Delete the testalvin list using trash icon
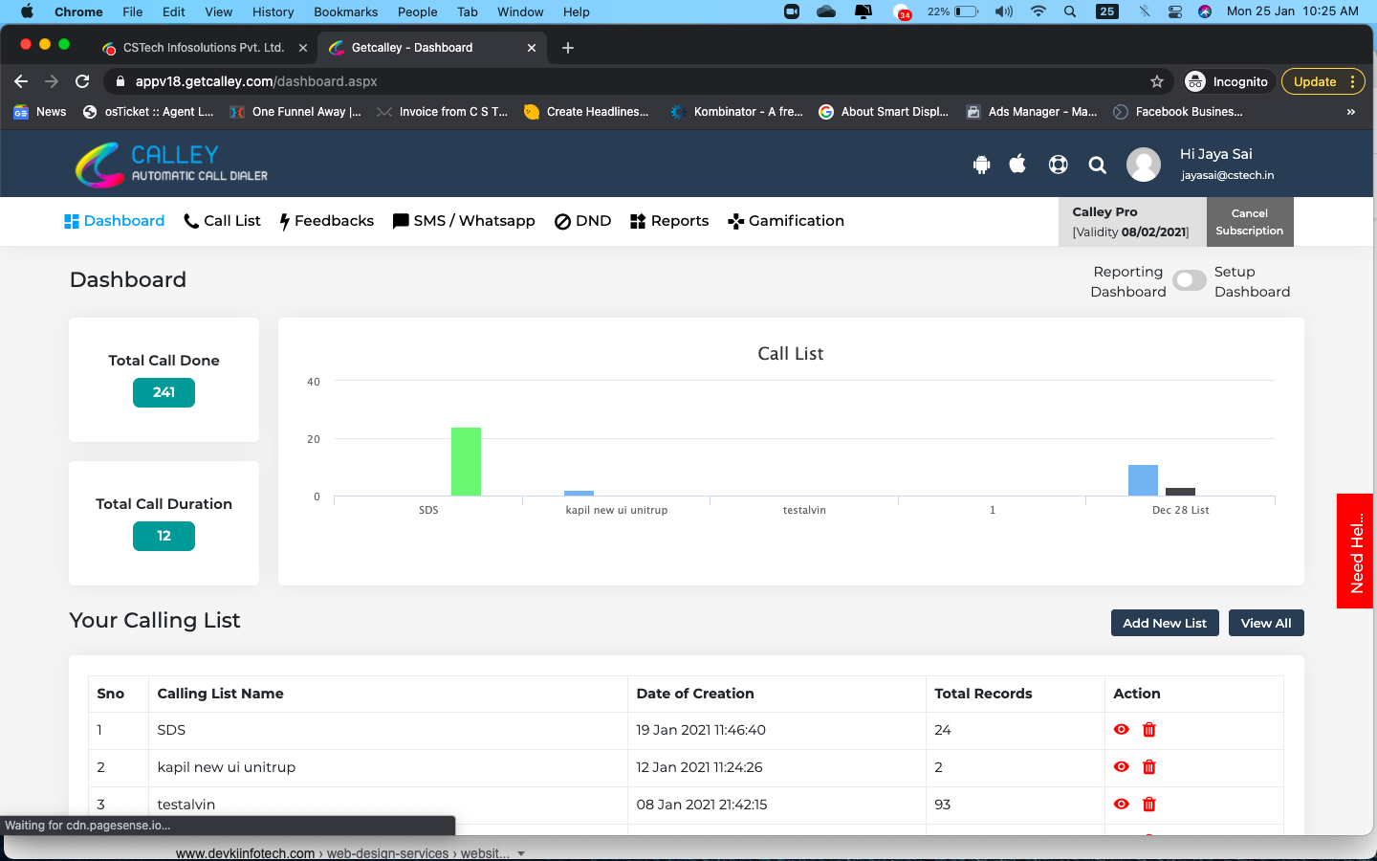The image size is (1377, 861). coord(1149,805)
